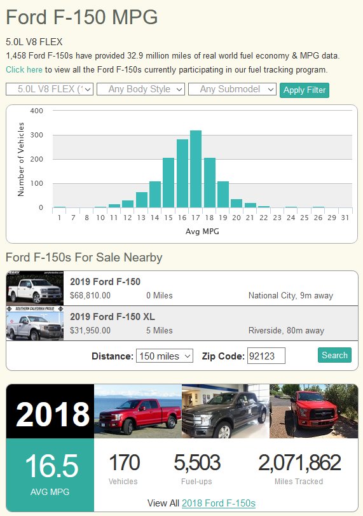Select the tallest bar at 17 MPG
Screen dimensions: 363x516
(196, 169)
